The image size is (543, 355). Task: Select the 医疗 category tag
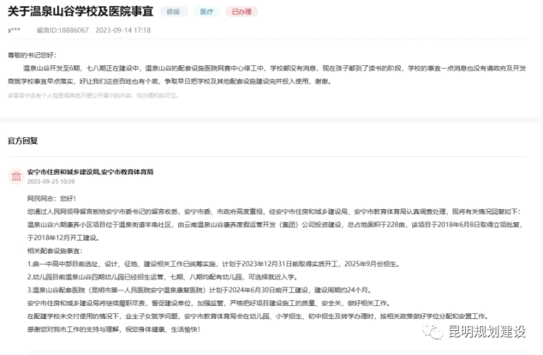[x=206, y=12]
